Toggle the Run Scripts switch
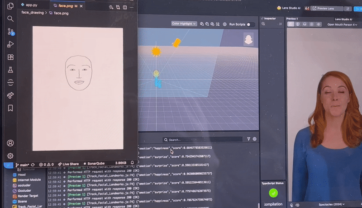The image size is (362, 208). point(251,24)
